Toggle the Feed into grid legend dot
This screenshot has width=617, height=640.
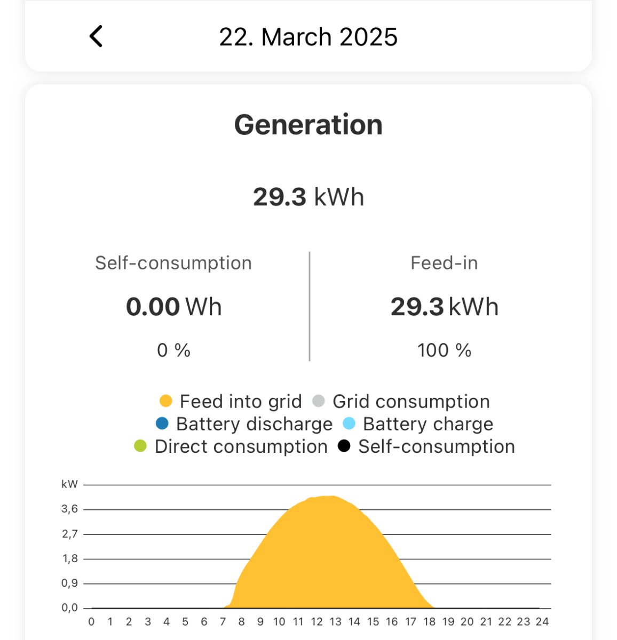click(166, 401)
